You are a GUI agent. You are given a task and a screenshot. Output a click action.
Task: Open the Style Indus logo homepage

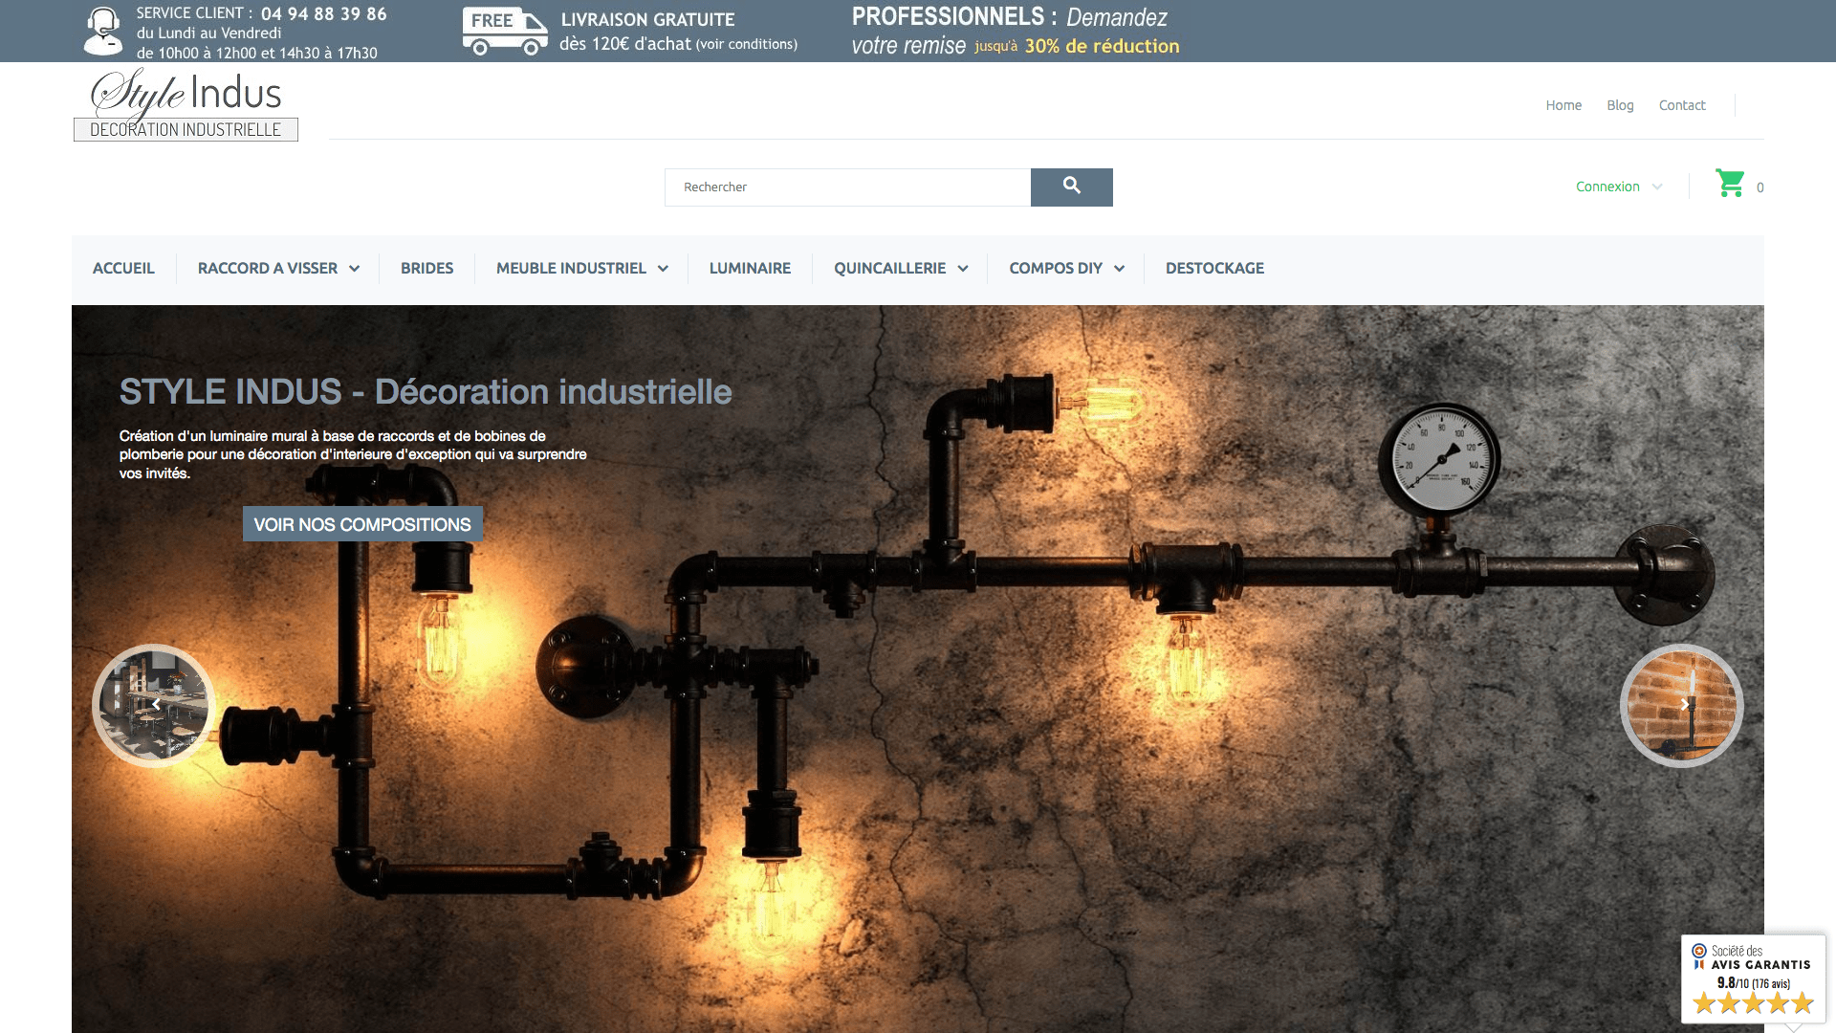tap(186, 105)
